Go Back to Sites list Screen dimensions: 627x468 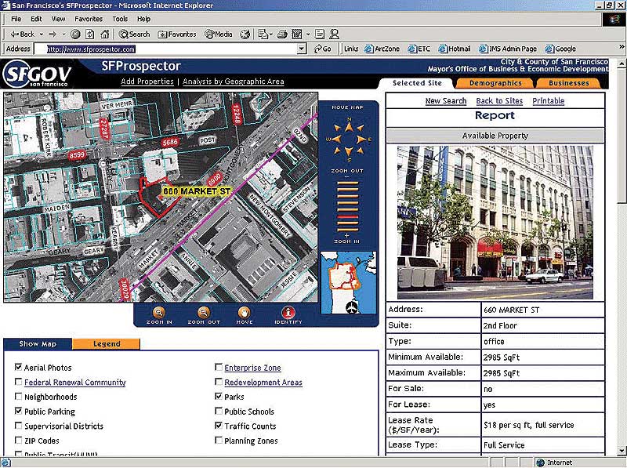pos(499,101)
